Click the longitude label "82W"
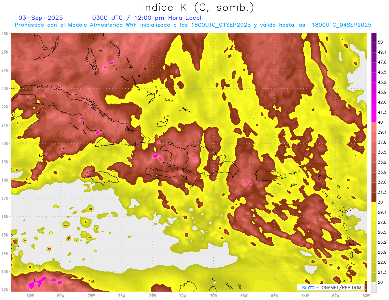Image resolution: width=389 pixels, height=300 pixels. 30,296
